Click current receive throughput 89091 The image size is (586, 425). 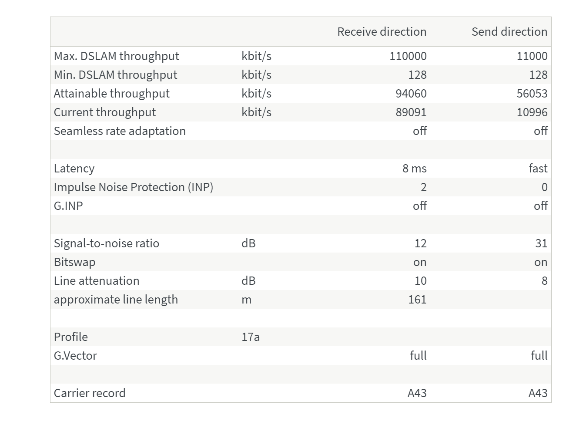[411, 112]
